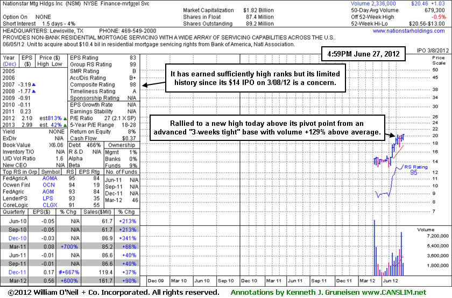Click the PHONE: 469-549-2000 text

point(128,31)
